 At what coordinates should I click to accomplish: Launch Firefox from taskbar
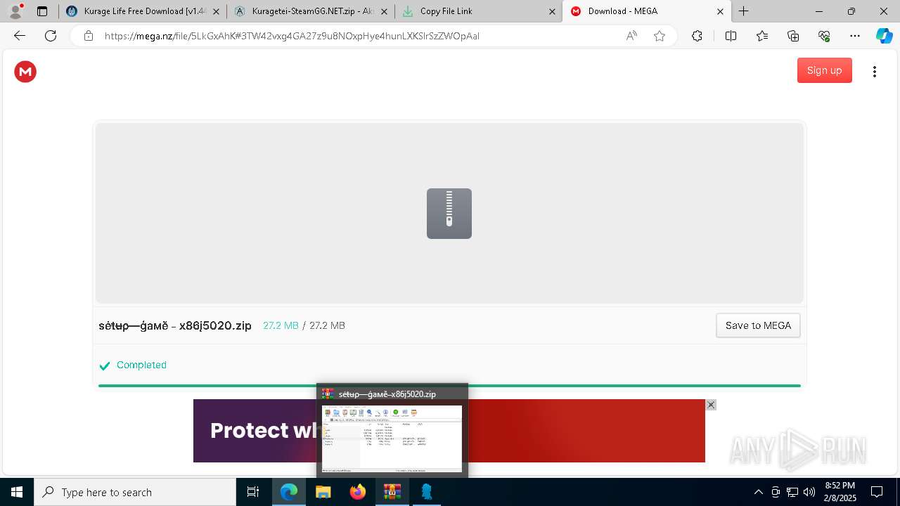pos(358,492)
